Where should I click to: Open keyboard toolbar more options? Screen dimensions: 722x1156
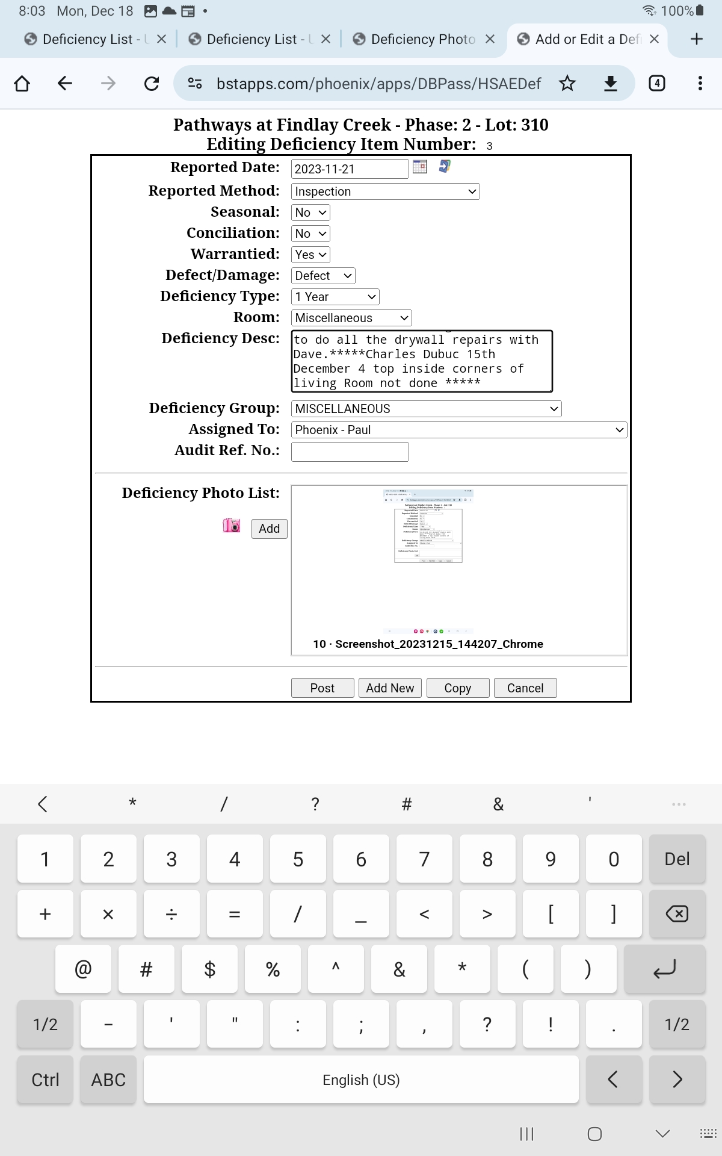[x=679, y=804]
